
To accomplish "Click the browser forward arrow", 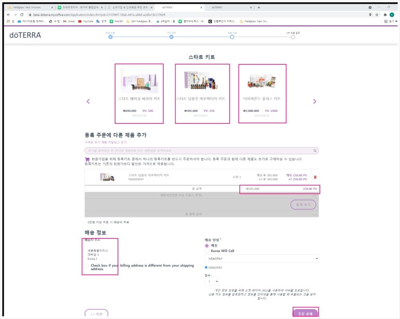I will point(15,15).
